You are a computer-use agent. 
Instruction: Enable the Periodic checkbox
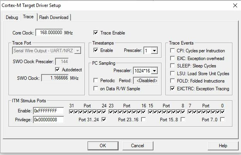pyautogui.click(x=96, y=80)
